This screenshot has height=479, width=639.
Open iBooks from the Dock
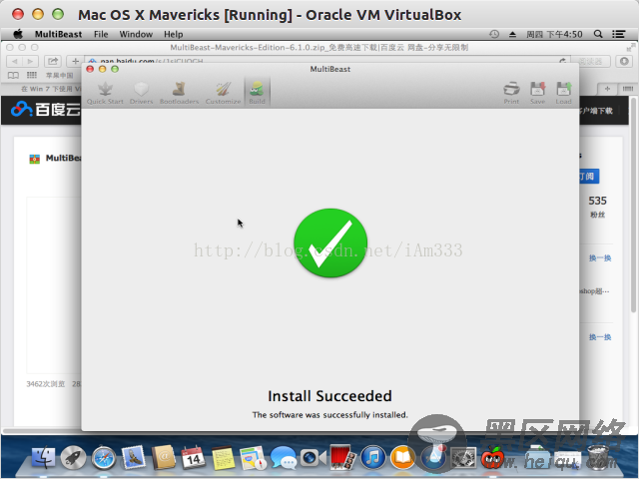pos(402,457)
